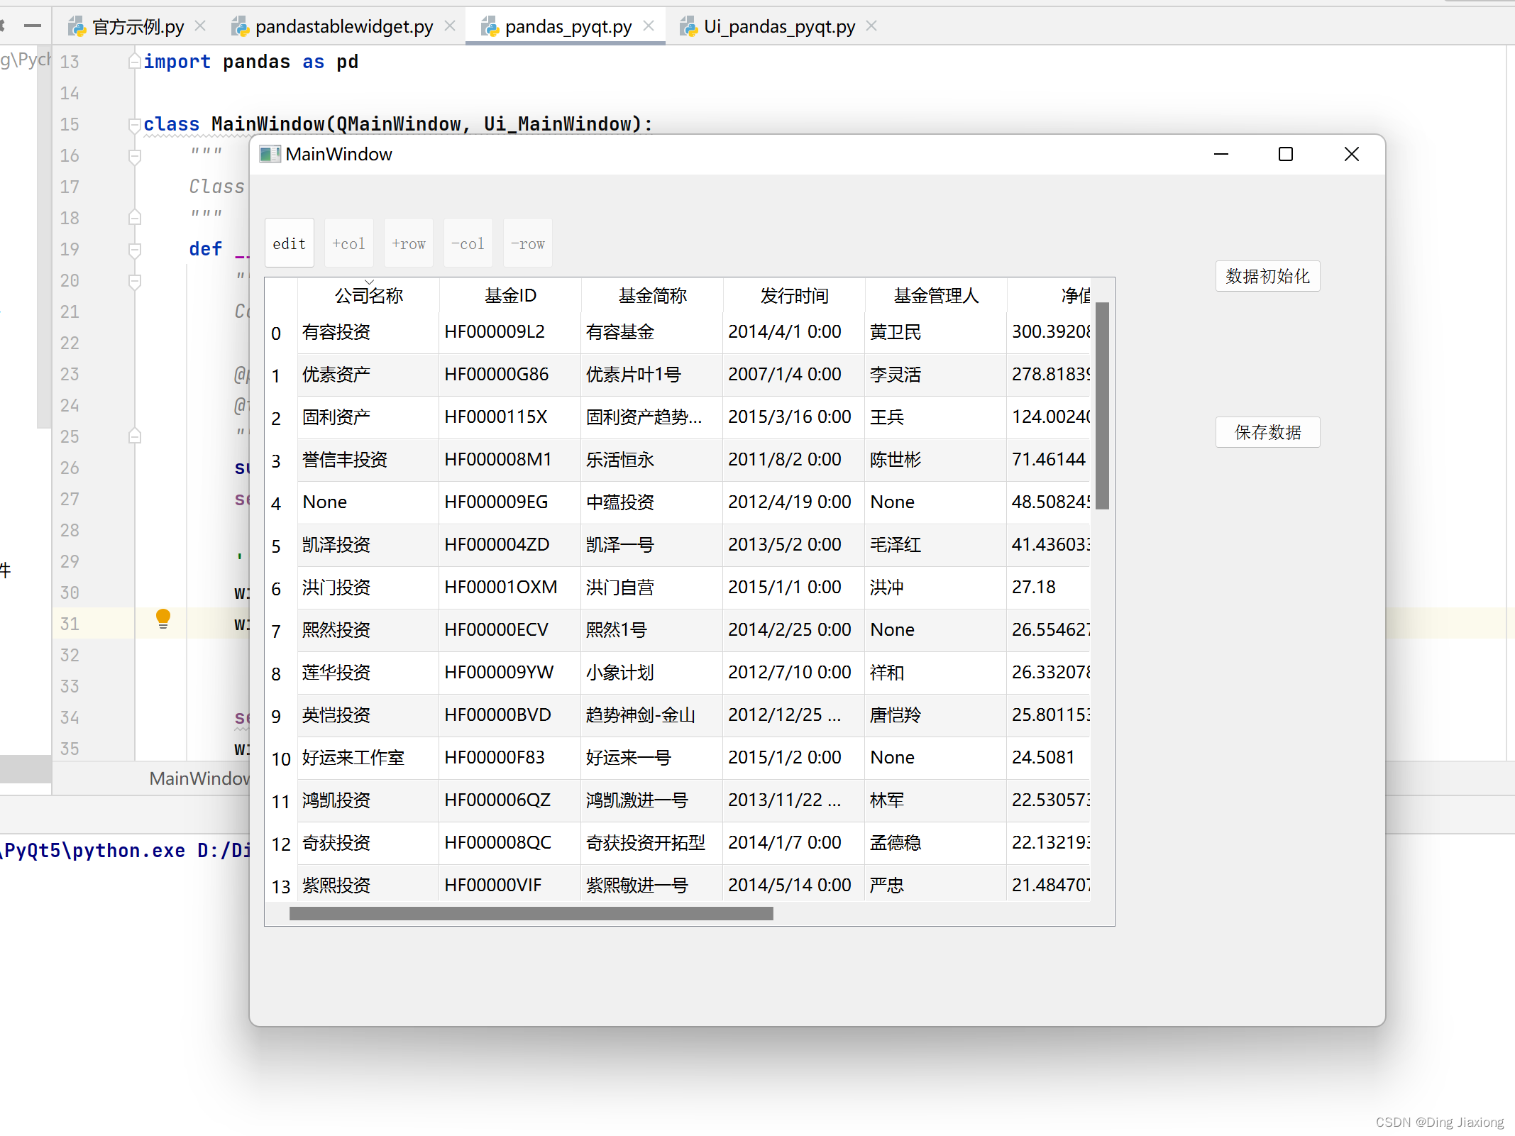Click the Python file icon on the pandas_pyqt.py tab

pos(488,26)
